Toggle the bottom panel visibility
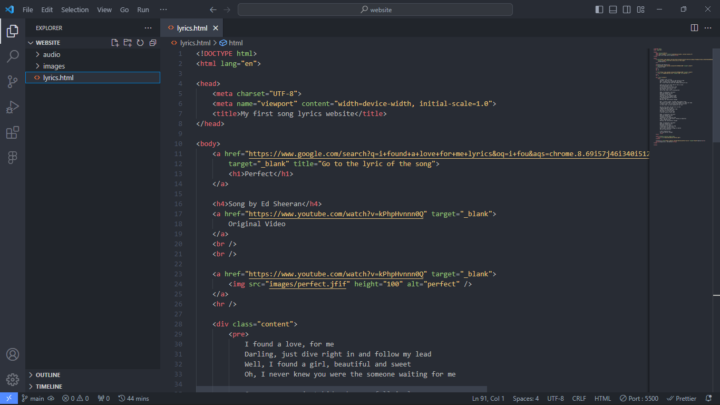Image resolution: width=720 pixels, height=405 pixels. pyautogui.click(x=613, y=9)
